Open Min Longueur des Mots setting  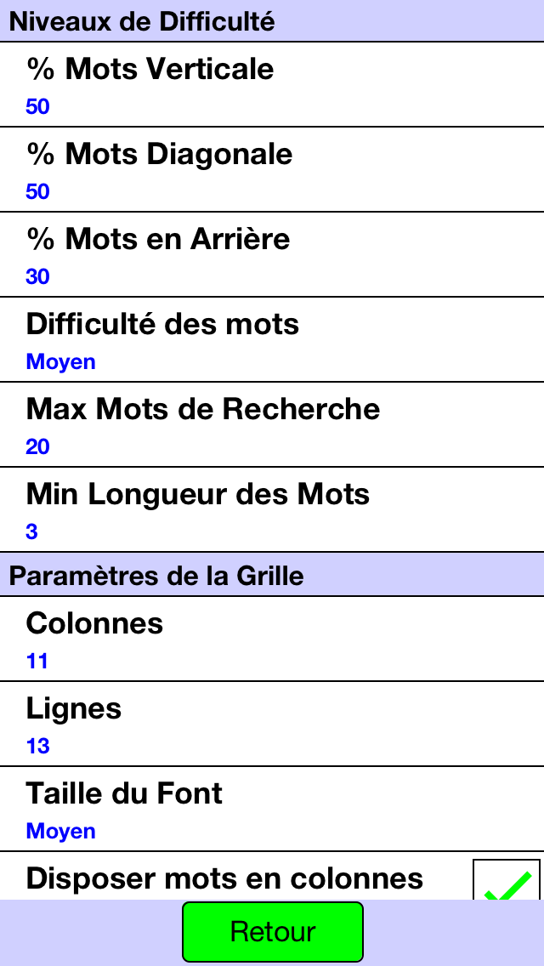(x=272, y=509)
